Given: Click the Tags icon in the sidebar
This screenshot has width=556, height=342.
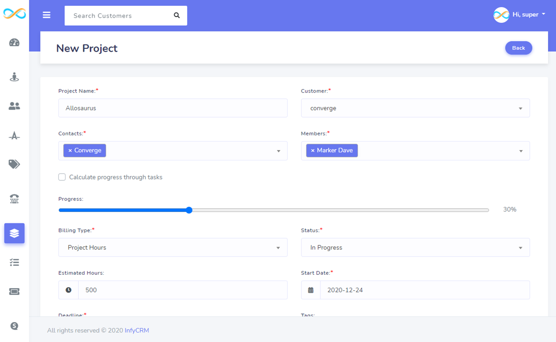Looking at the screenshot, I should 14,164.
